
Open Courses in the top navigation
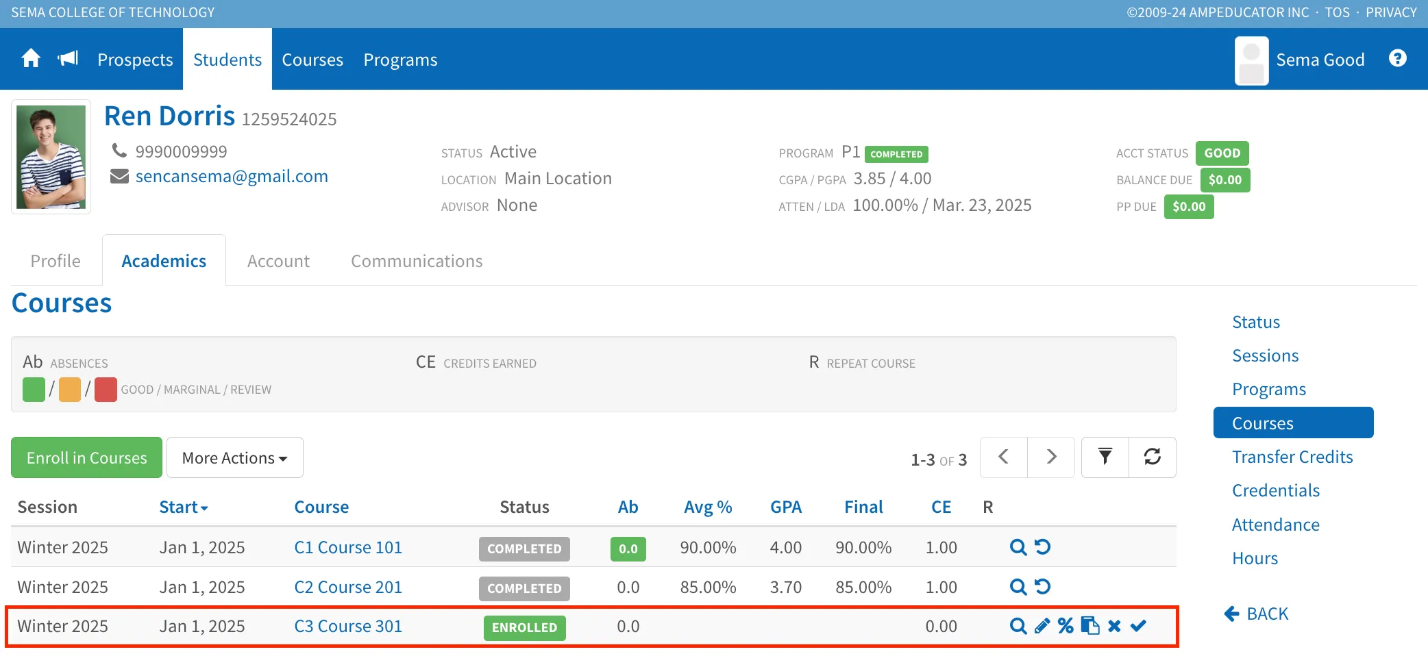click(312, 60)
